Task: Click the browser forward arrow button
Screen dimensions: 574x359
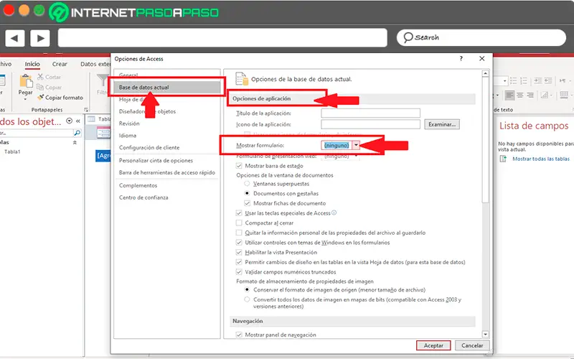Action: 40,38
